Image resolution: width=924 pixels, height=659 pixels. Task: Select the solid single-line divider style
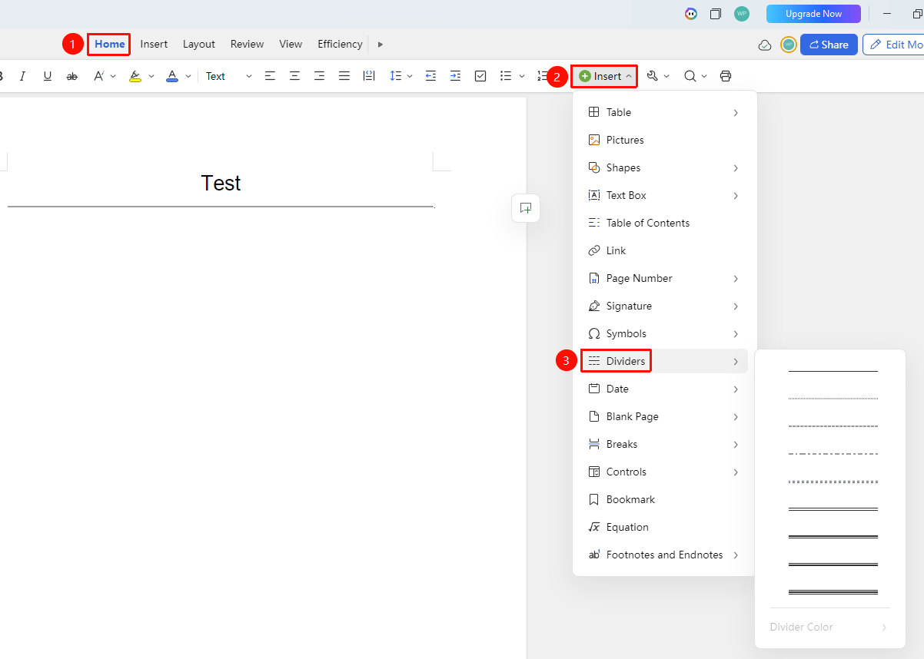click(833, 371)
